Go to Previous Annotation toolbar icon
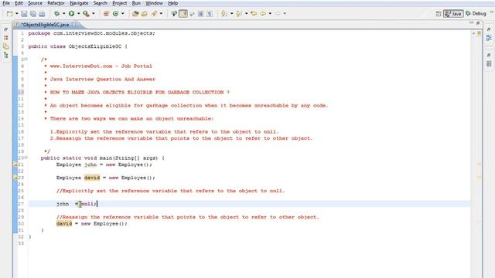 click(x=239, y=14)
